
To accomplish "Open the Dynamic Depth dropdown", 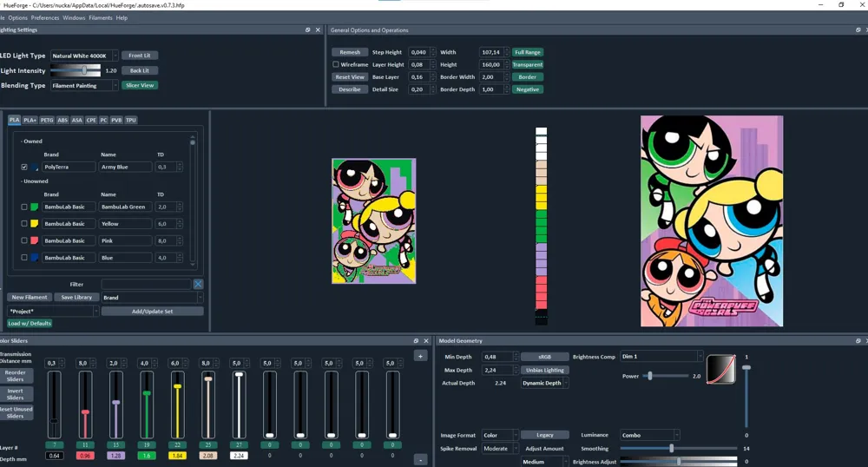I will (x=545, y=383).
